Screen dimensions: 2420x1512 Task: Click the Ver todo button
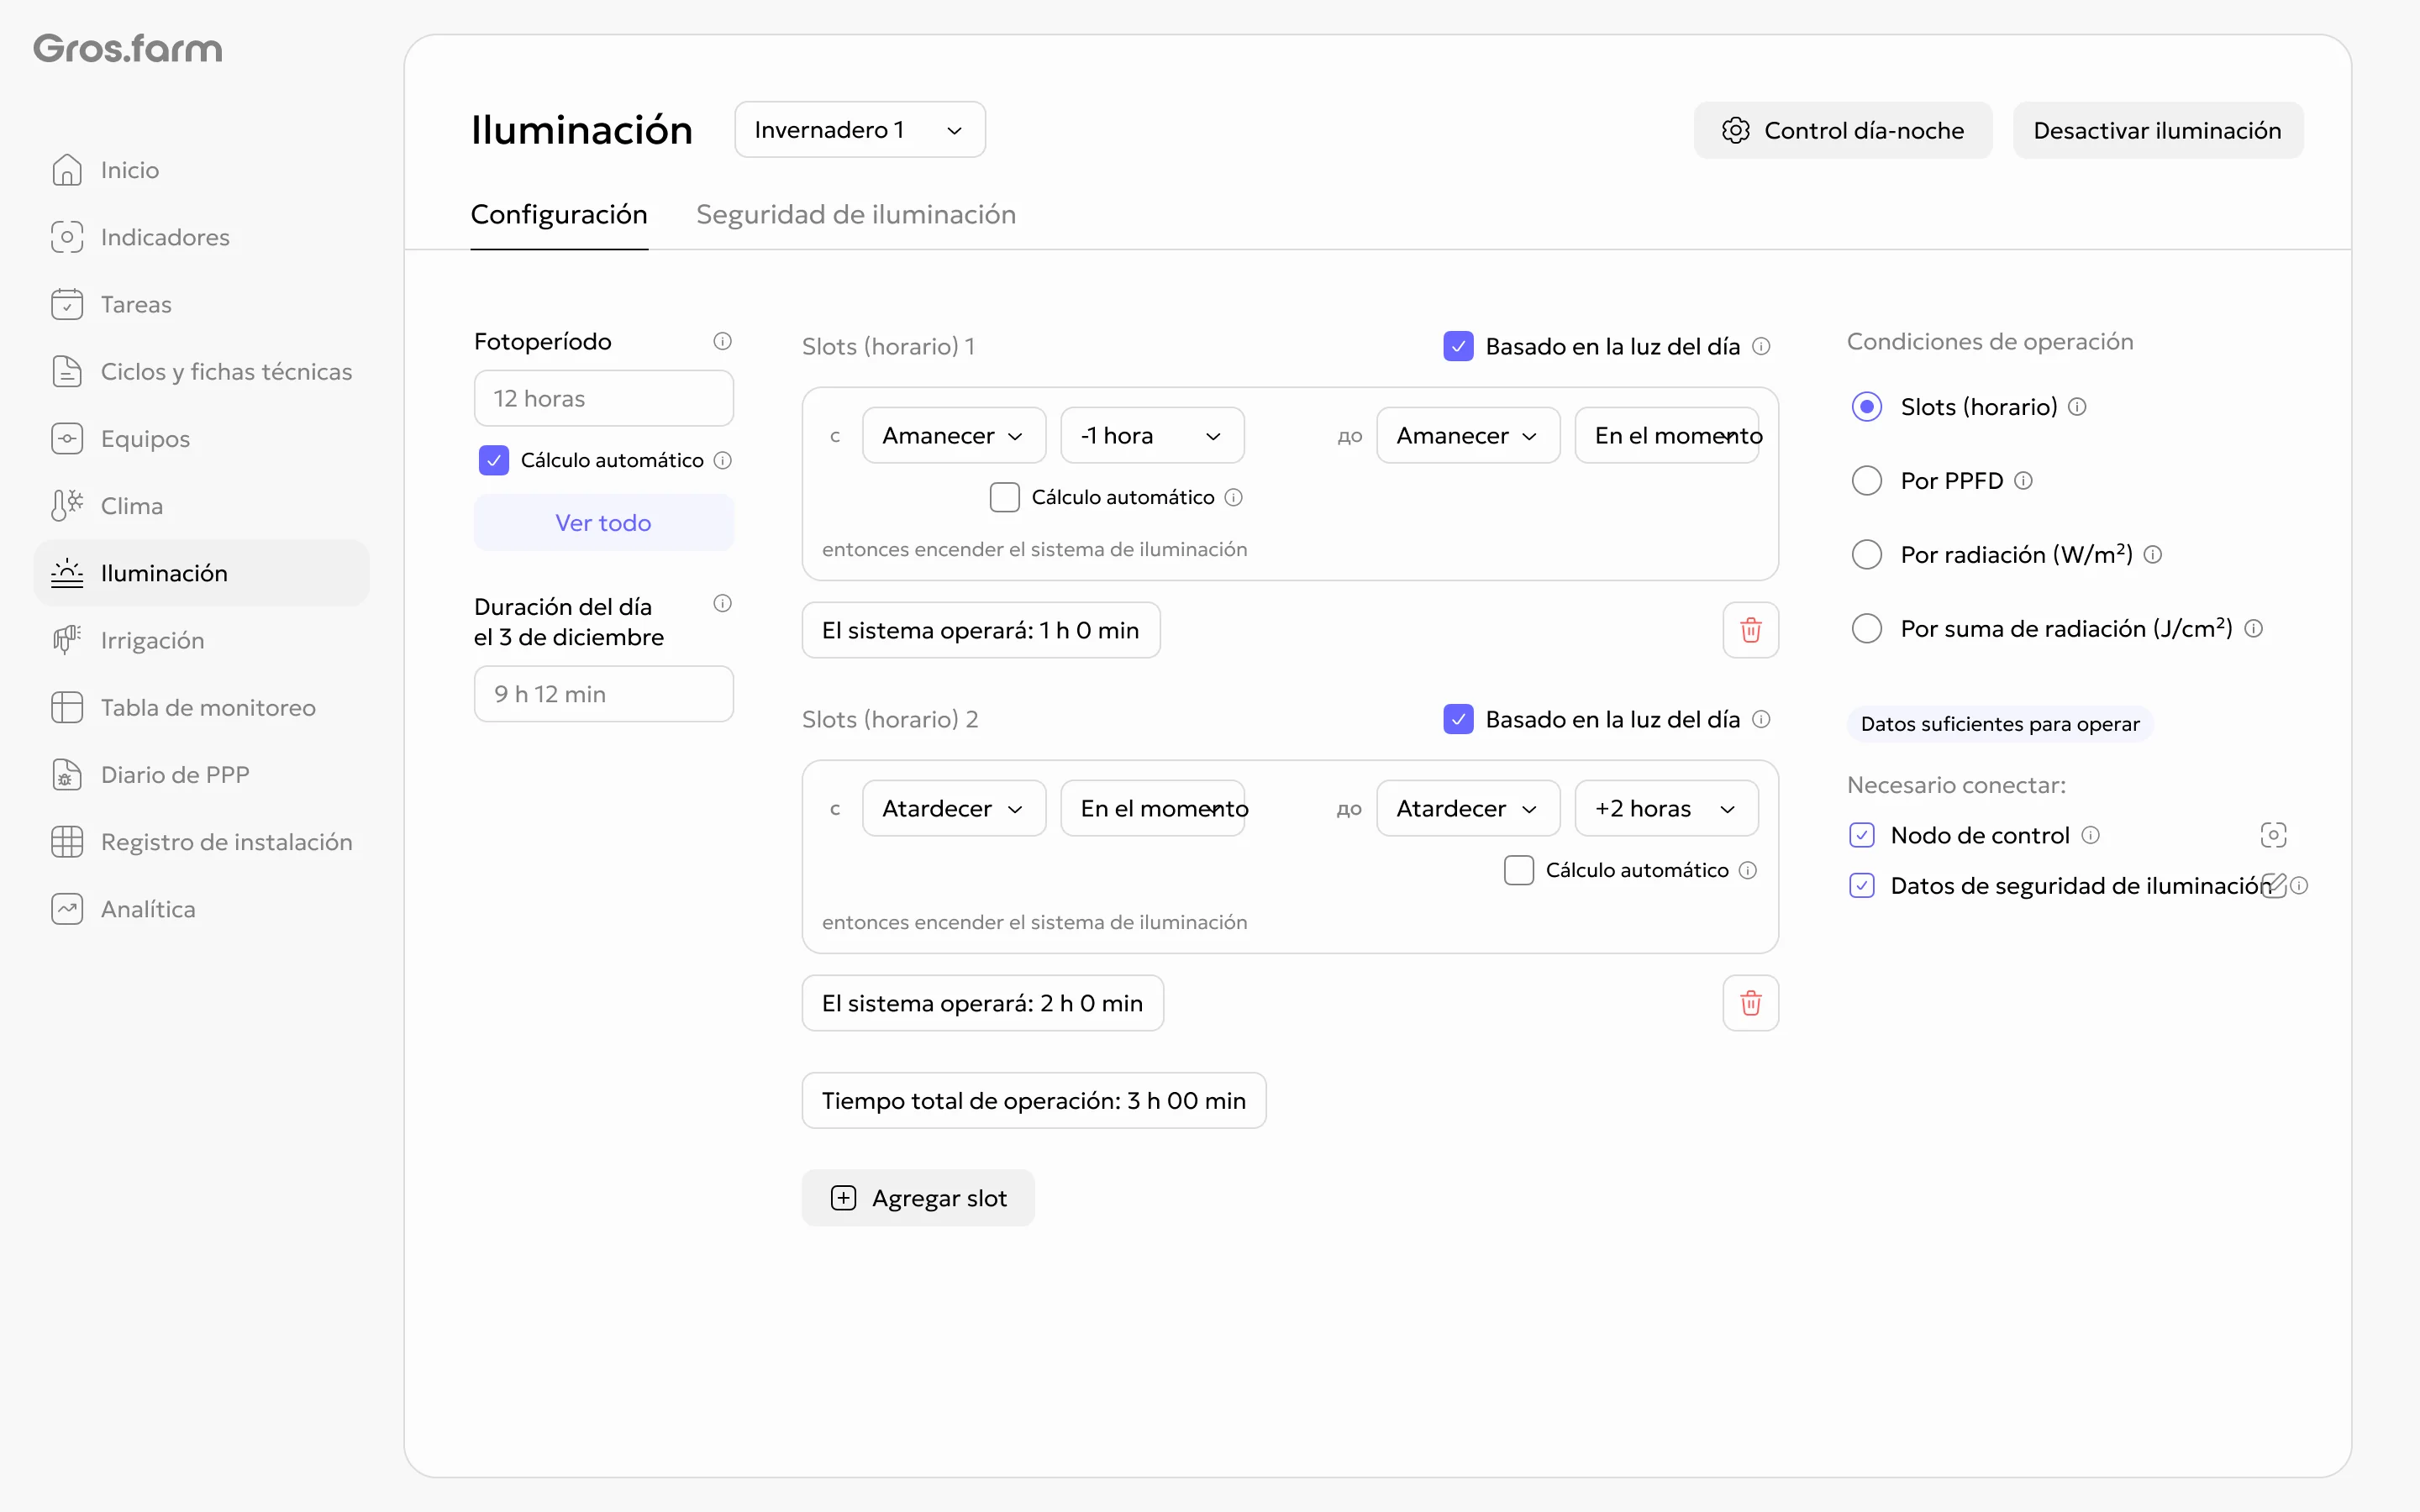point(603,522)
